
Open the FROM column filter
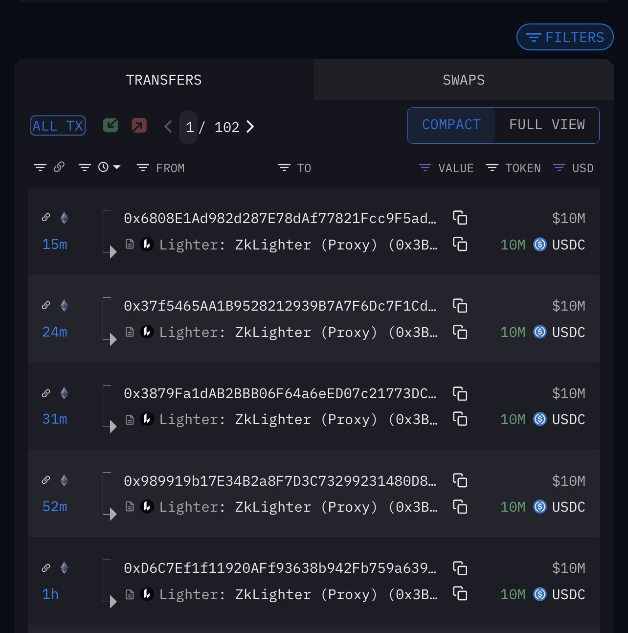coord(143,168)
